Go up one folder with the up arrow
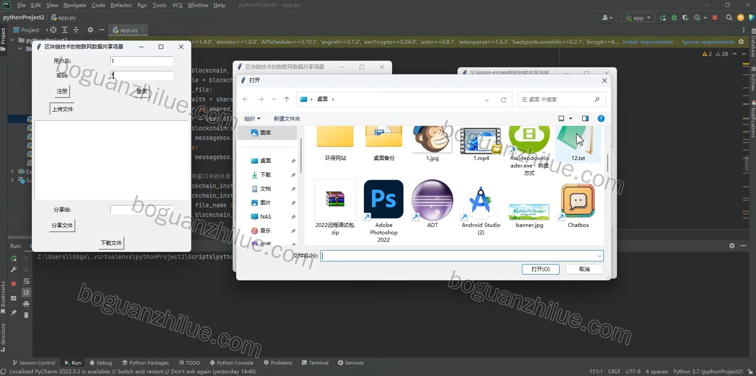Screen dimensions: 756x376 click(x=287, y=99)
